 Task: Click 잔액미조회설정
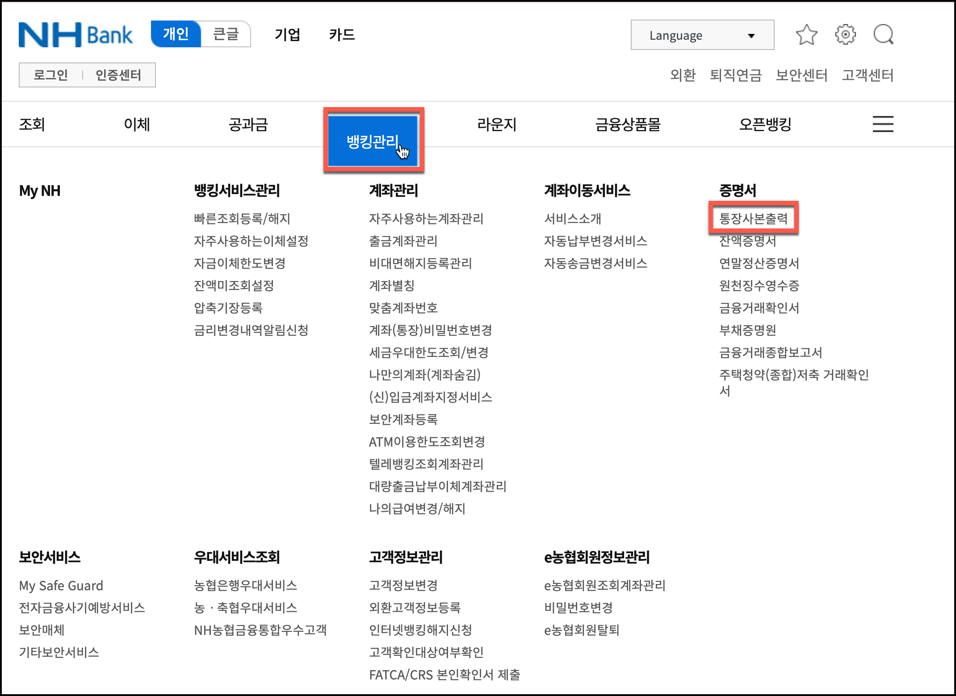point(234,286)
